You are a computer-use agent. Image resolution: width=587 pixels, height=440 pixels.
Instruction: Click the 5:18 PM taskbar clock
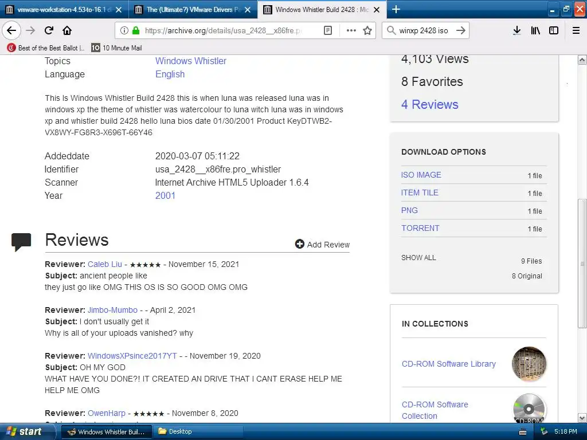[x=566, y=431]
